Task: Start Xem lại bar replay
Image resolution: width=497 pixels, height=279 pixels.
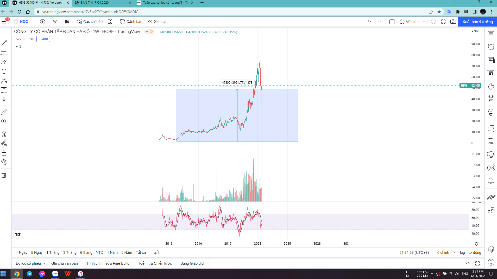Action: (x=157, y=22)
